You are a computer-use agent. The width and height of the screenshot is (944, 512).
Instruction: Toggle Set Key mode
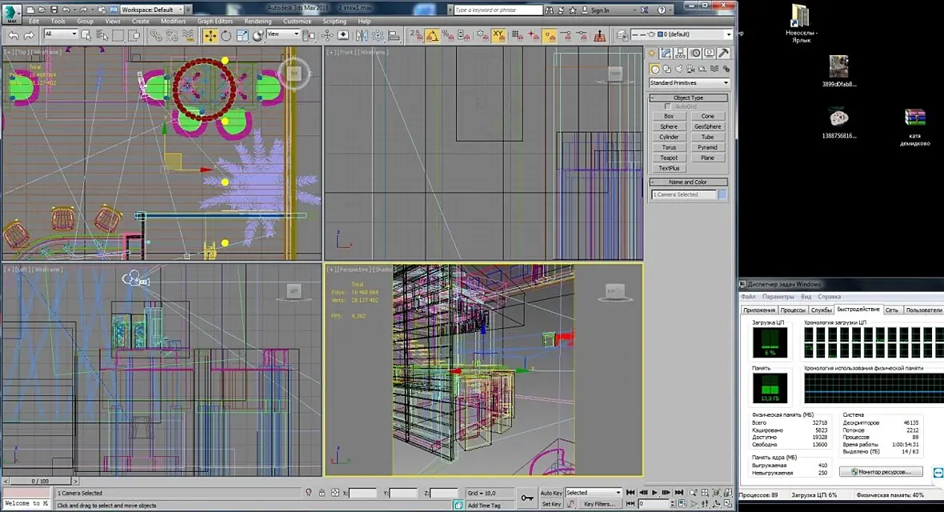pyautogui.click(x=551, y=504)
